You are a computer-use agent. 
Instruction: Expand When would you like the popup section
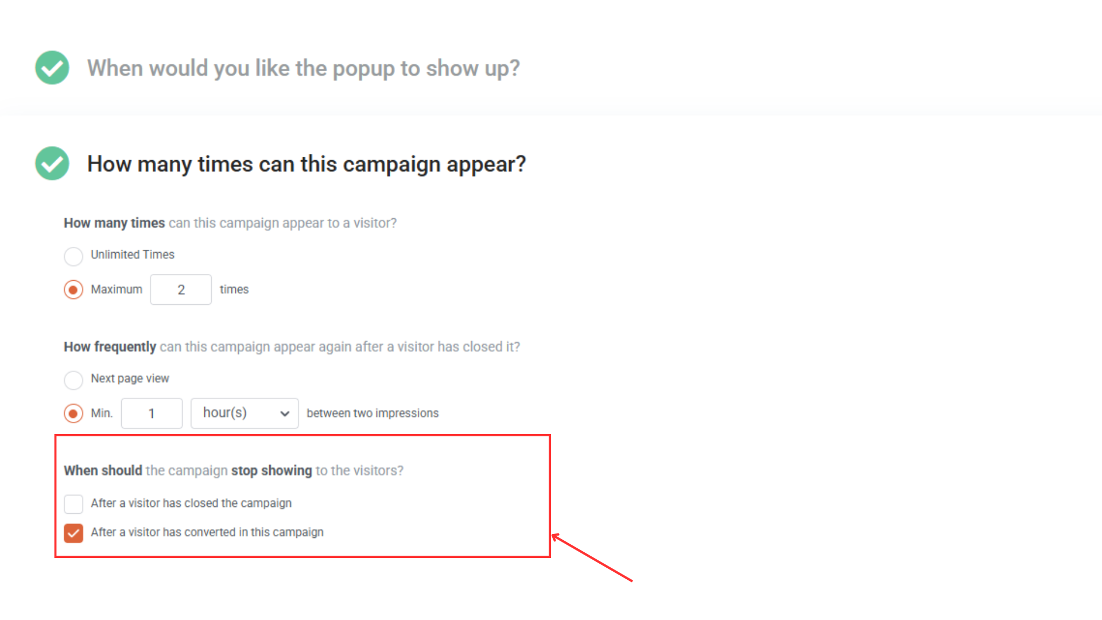click(303, 68)
